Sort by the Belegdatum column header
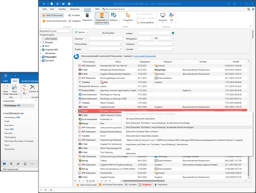This screenshot has width=256, height=193. pos(145,62)
